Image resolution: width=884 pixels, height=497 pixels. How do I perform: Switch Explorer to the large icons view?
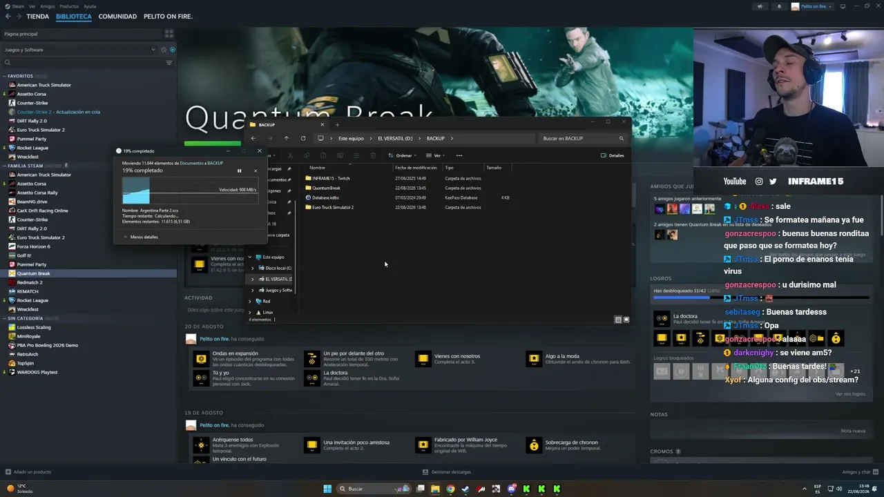click(626, 320)
